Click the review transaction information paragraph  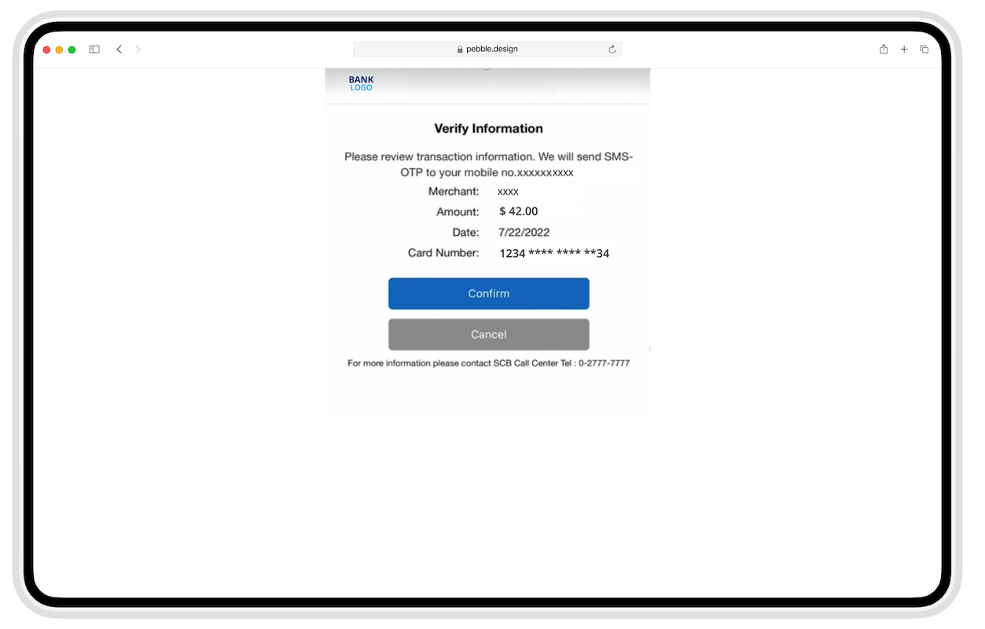[489, 164]
